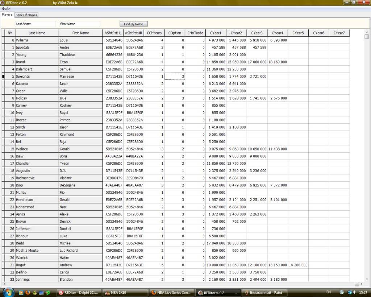Click the Last Name column header
Screen dimensions: 371x297
[37, 33]
